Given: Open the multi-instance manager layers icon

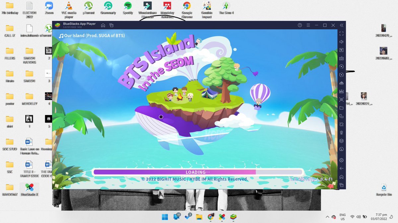Looking at the screenshot, I should (341, 141).
